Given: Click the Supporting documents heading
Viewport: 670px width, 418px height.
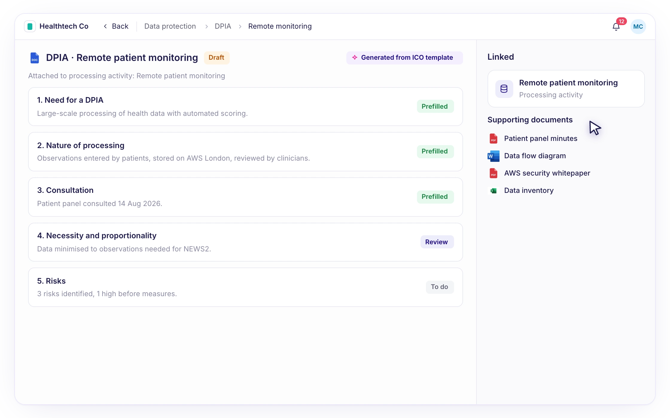Looking at the screenshot, I should 530,120.
